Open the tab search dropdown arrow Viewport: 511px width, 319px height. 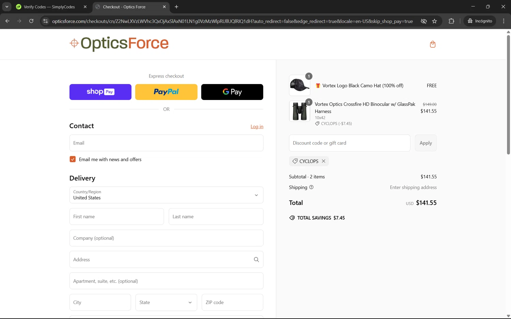click(x=7, y=7)
